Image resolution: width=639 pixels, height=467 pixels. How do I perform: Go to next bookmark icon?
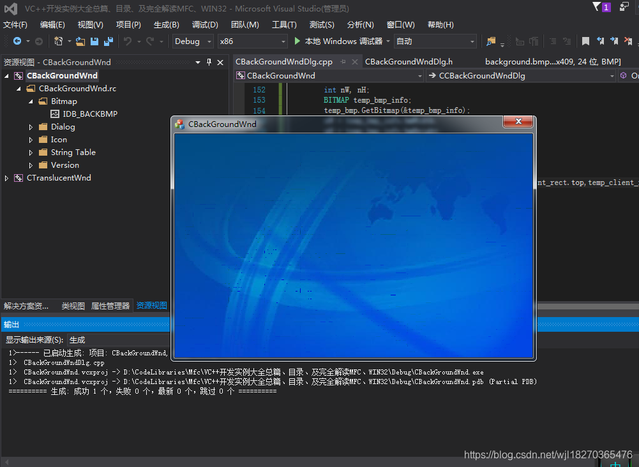pyautogui.click(x=614, y=41)
